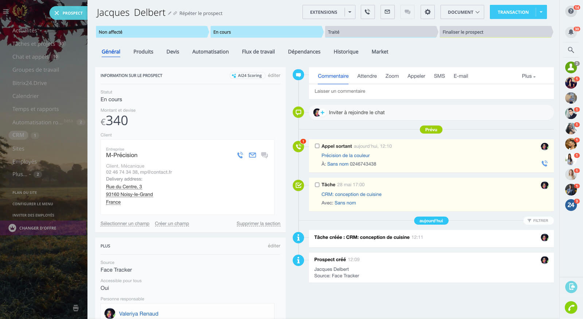Open settings via the gear icon

point(427,12)
